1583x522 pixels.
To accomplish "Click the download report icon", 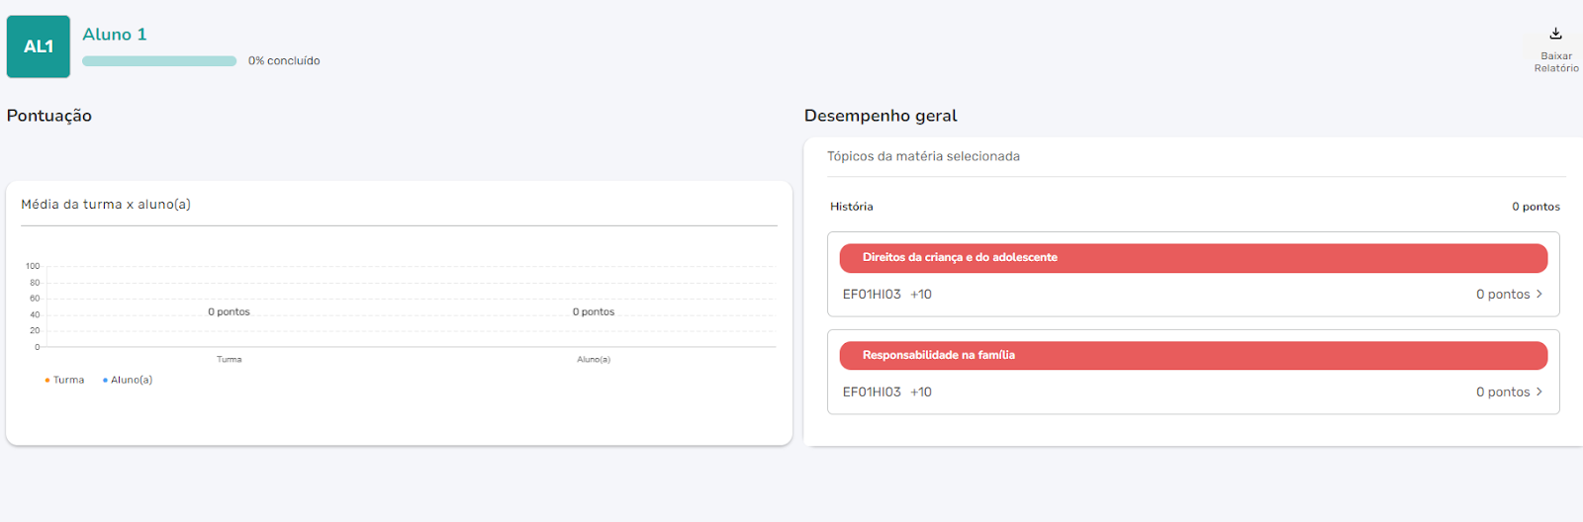I will pyautogui.click(x=1555, y=34).
